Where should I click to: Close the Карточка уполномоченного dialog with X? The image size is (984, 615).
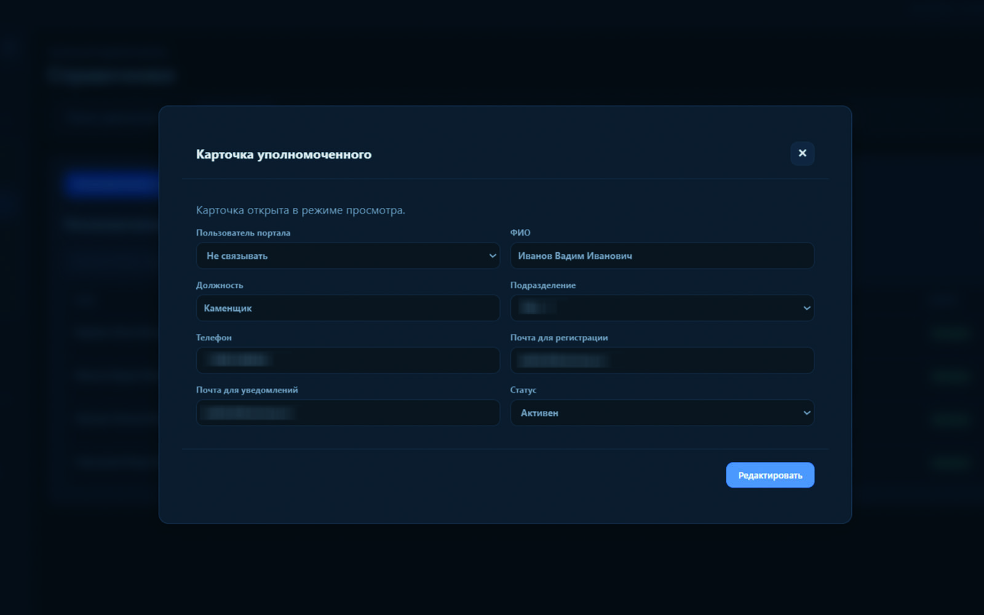[802, 153]
